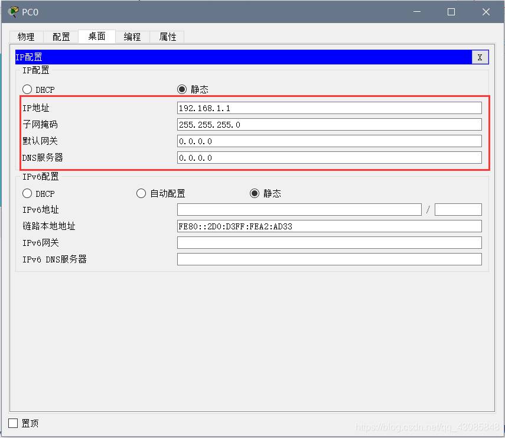Select the IPv4 DHCP radio button

coord(27,89)
